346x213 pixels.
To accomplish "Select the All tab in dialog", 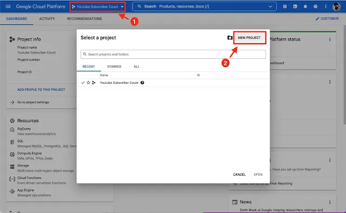I will [x=136, y=66].
